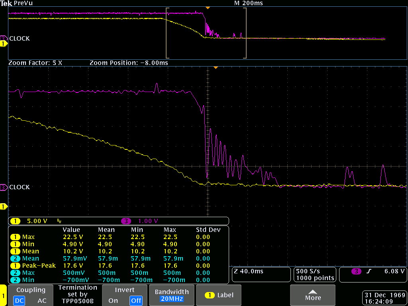
Task: Select trigger position marker in overview
Action: click(207, 8)
